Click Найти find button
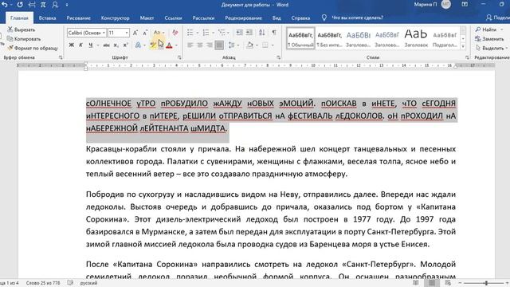This screenshot has height=287, width=510. tap(488, 29)
